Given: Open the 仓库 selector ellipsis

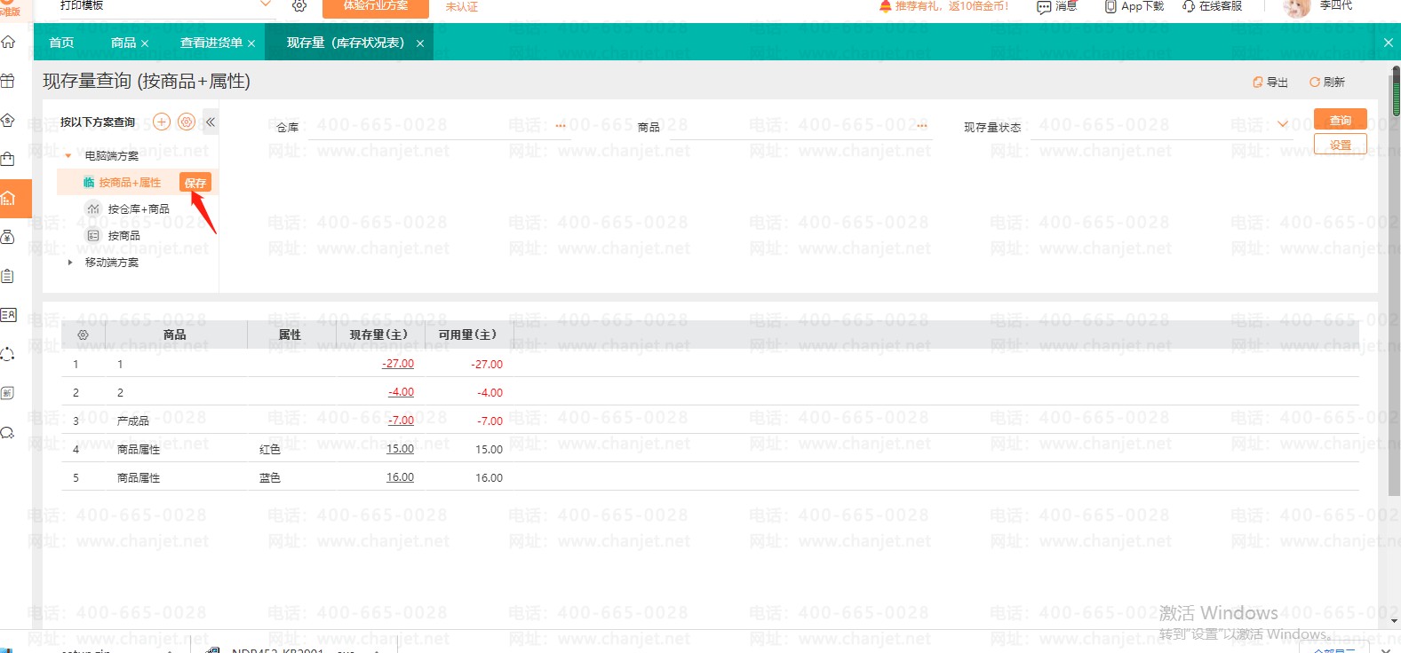Looking at the screenshot, I should coord(561,126).
